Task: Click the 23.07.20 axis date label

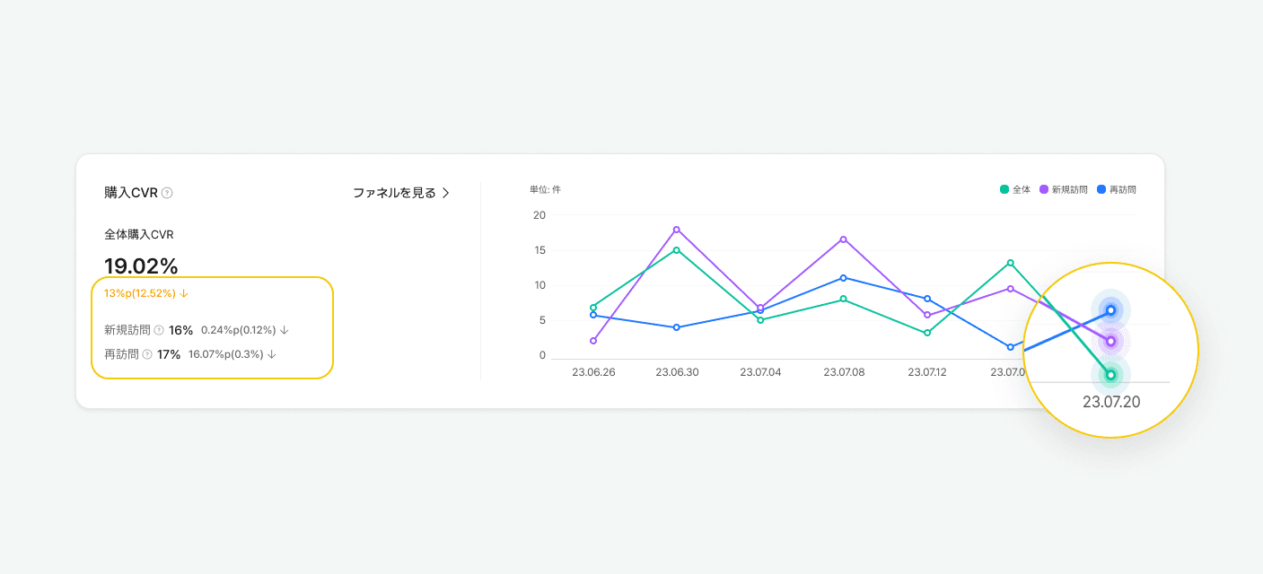Action: [x=1111, y=403]
